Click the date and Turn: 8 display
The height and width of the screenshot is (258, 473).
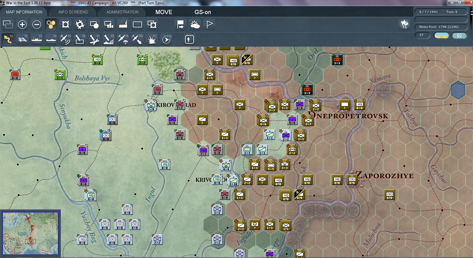[441, 12]
